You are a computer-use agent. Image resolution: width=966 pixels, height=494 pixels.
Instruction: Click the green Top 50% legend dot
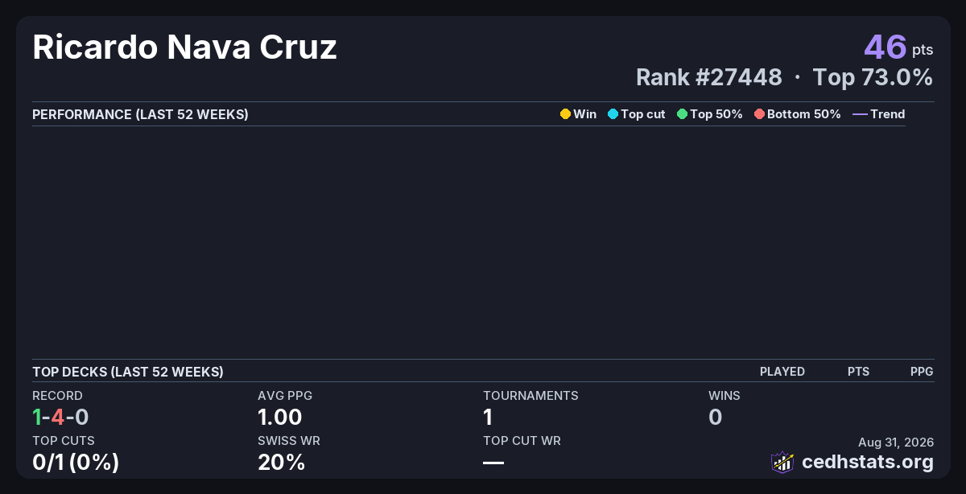coord(682,114)
